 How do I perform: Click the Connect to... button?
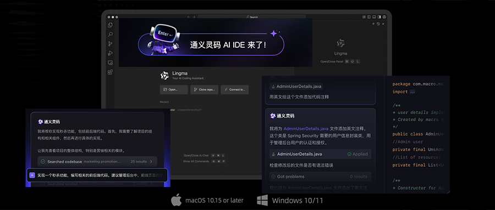tap(234, 89)
